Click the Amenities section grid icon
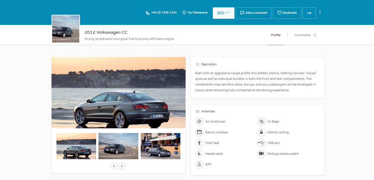This screenshot has height=180, width=374. click(x=198, y=112)
